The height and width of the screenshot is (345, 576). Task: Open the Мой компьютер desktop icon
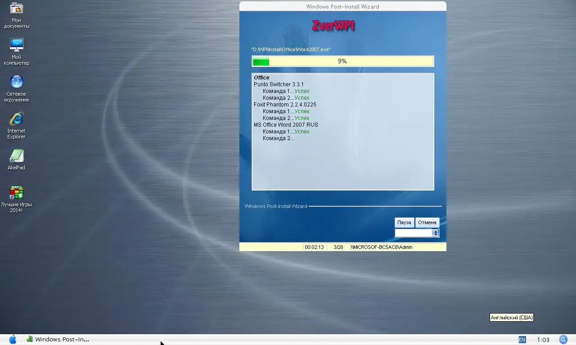pyautogui.click(x=17, y=52)
